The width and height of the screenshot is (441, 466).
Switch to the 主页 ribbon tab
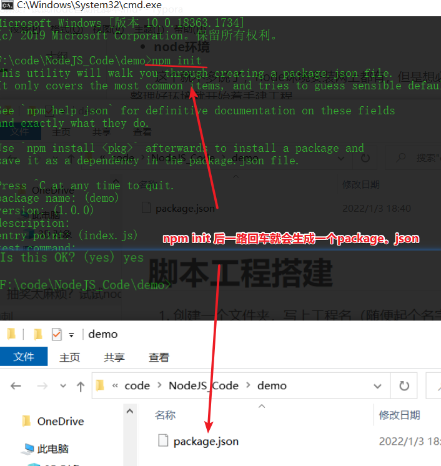coord(69,357)
